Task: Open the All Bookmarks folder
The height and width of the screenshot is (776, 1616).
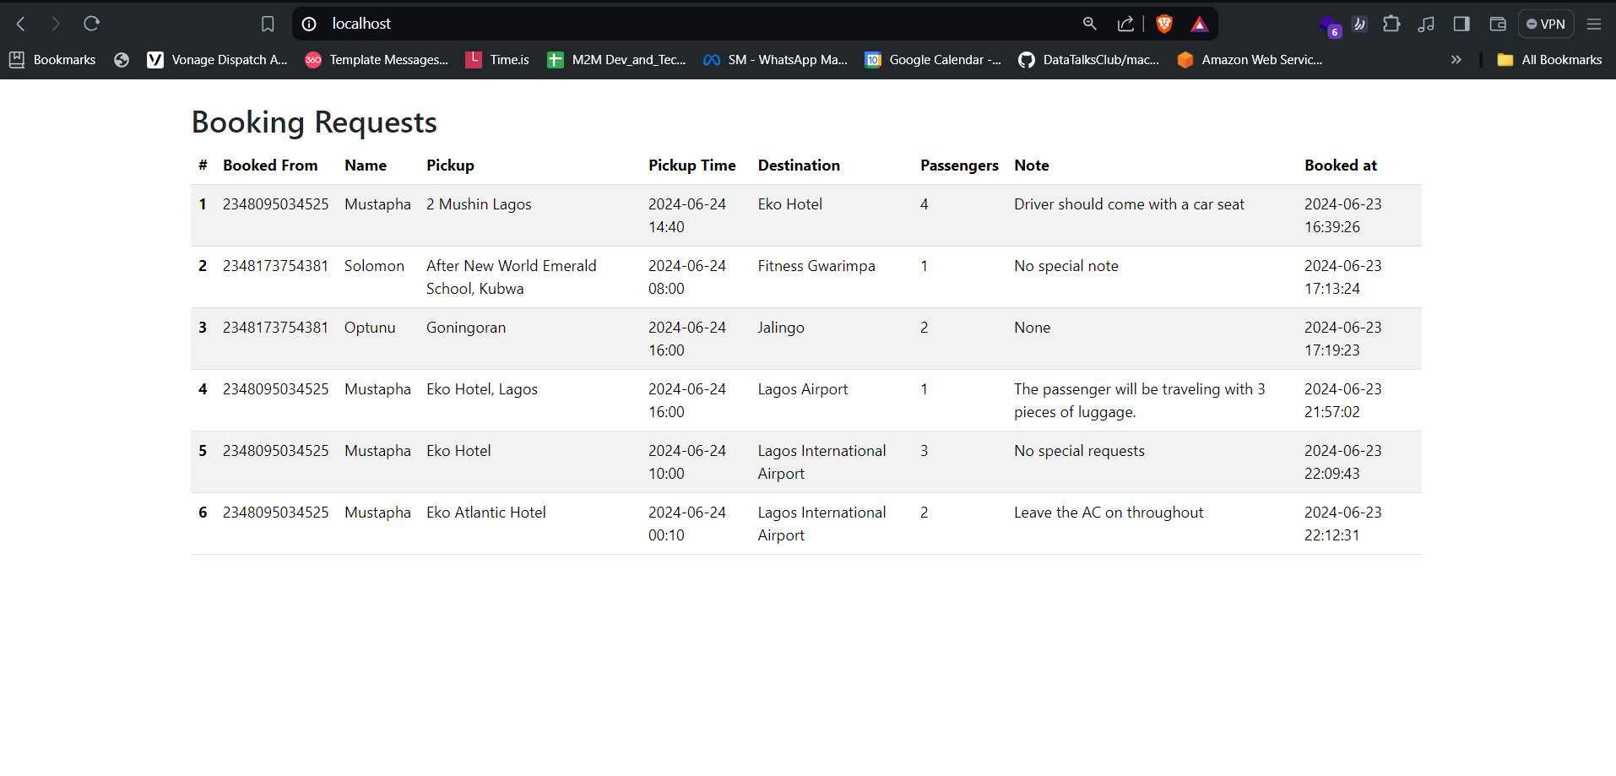Action: [x=1549, y=59]
